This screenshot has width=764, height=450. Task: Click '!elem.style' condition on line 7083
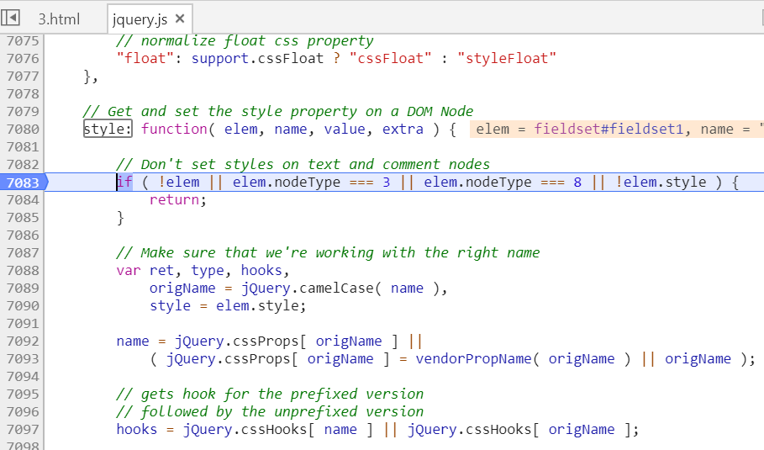coord(661,183)
